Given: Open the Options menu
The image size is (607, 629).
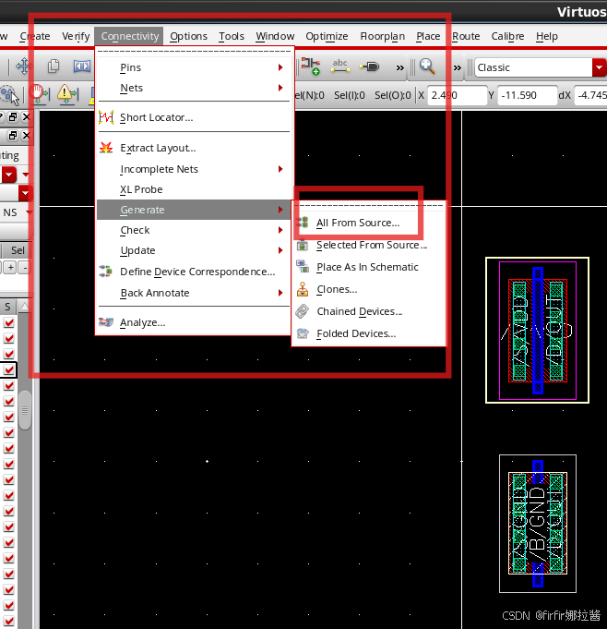Looking at the screenshot, I should [188, 36].
